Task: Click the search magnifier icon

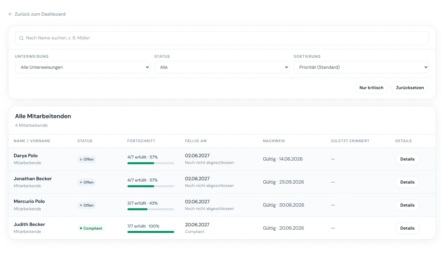Action: 21,38
